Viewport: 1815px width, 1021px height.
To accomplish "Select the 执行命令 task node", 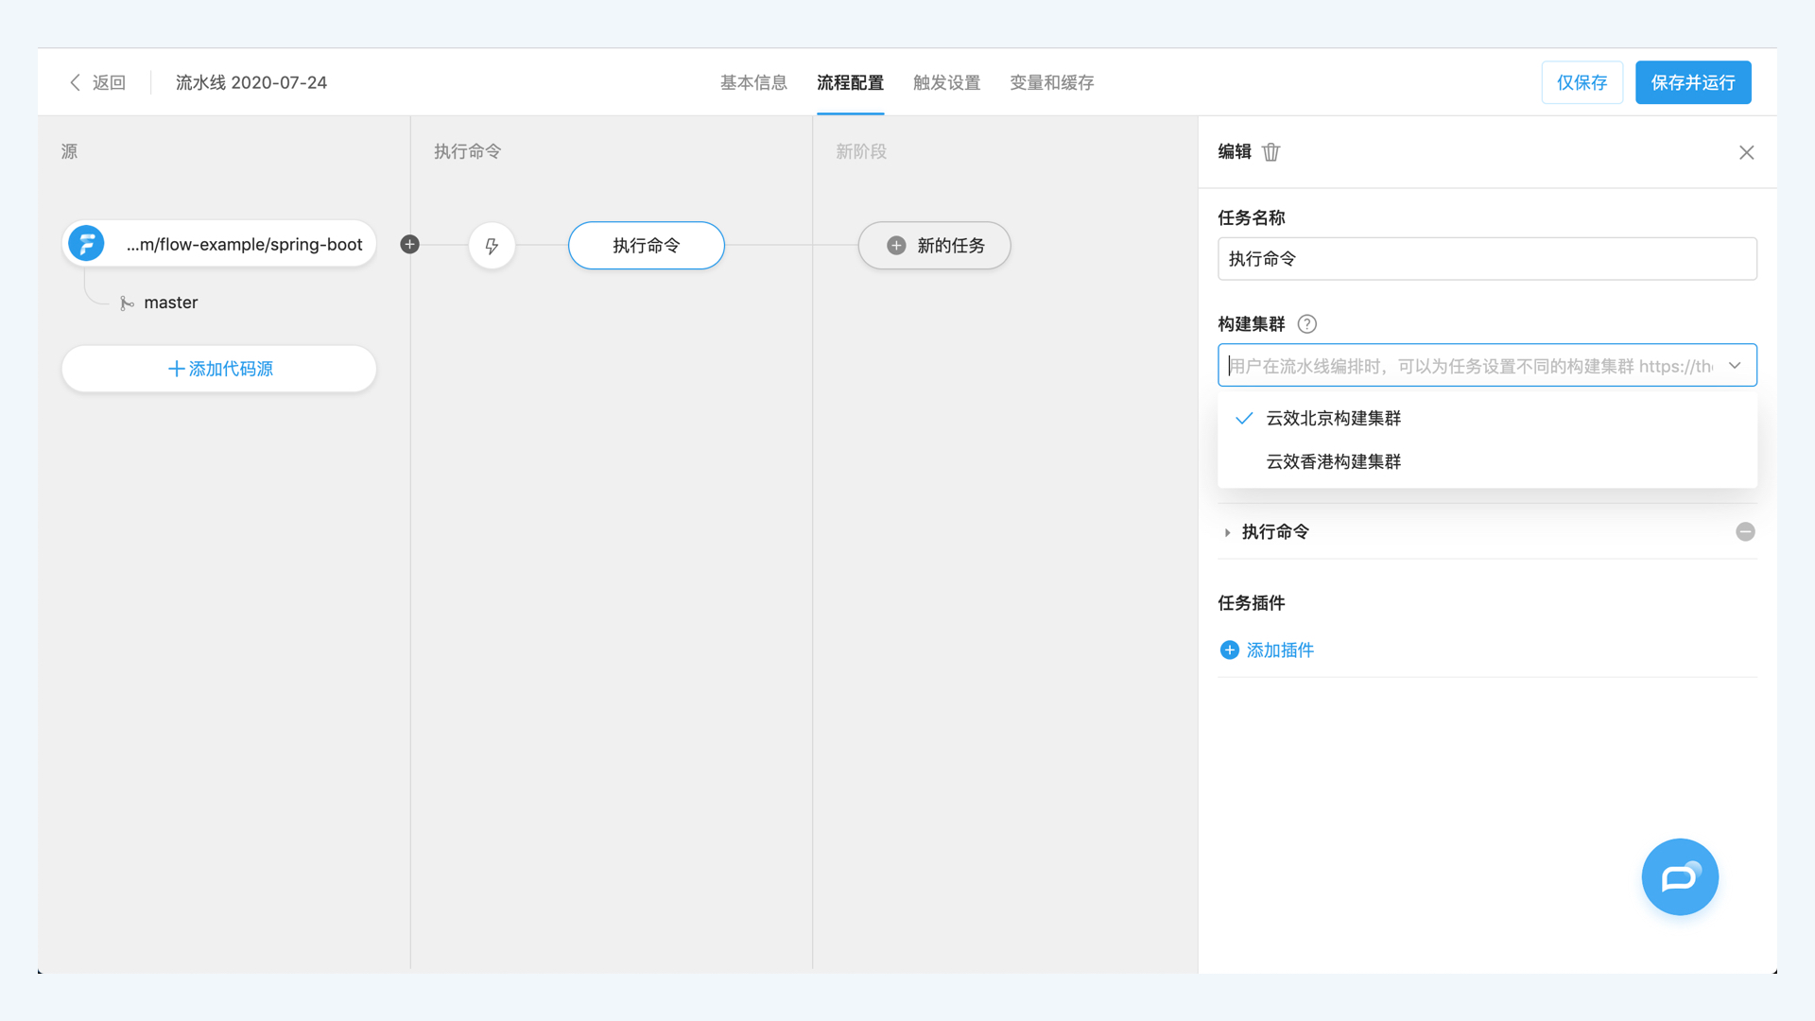I will [647, 246].
